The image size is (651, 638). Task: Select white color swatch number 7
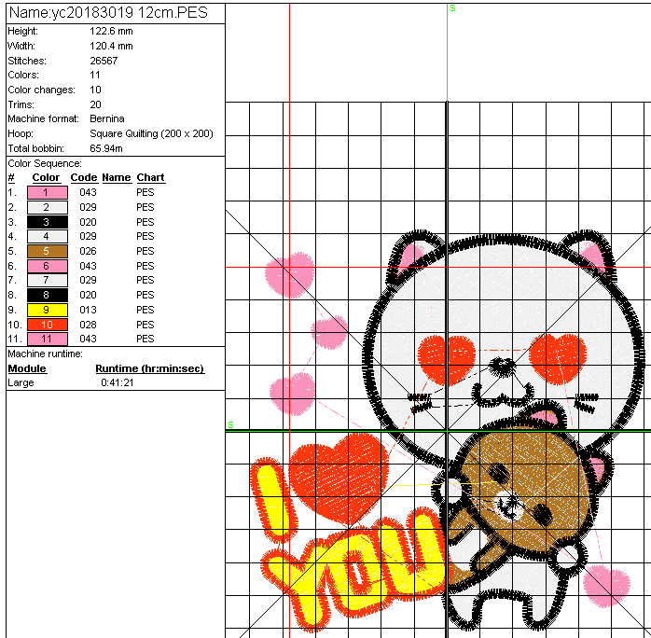pyautogui.click(x=48, y=280)
